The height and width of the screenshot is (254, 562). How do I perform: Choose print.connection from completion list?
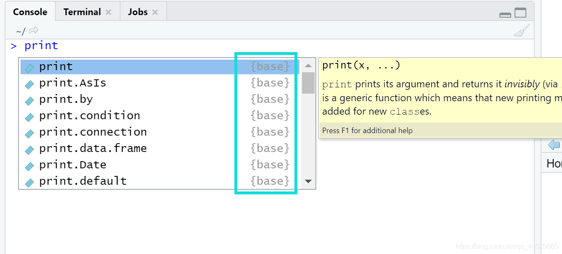click(x=160, y=132)
